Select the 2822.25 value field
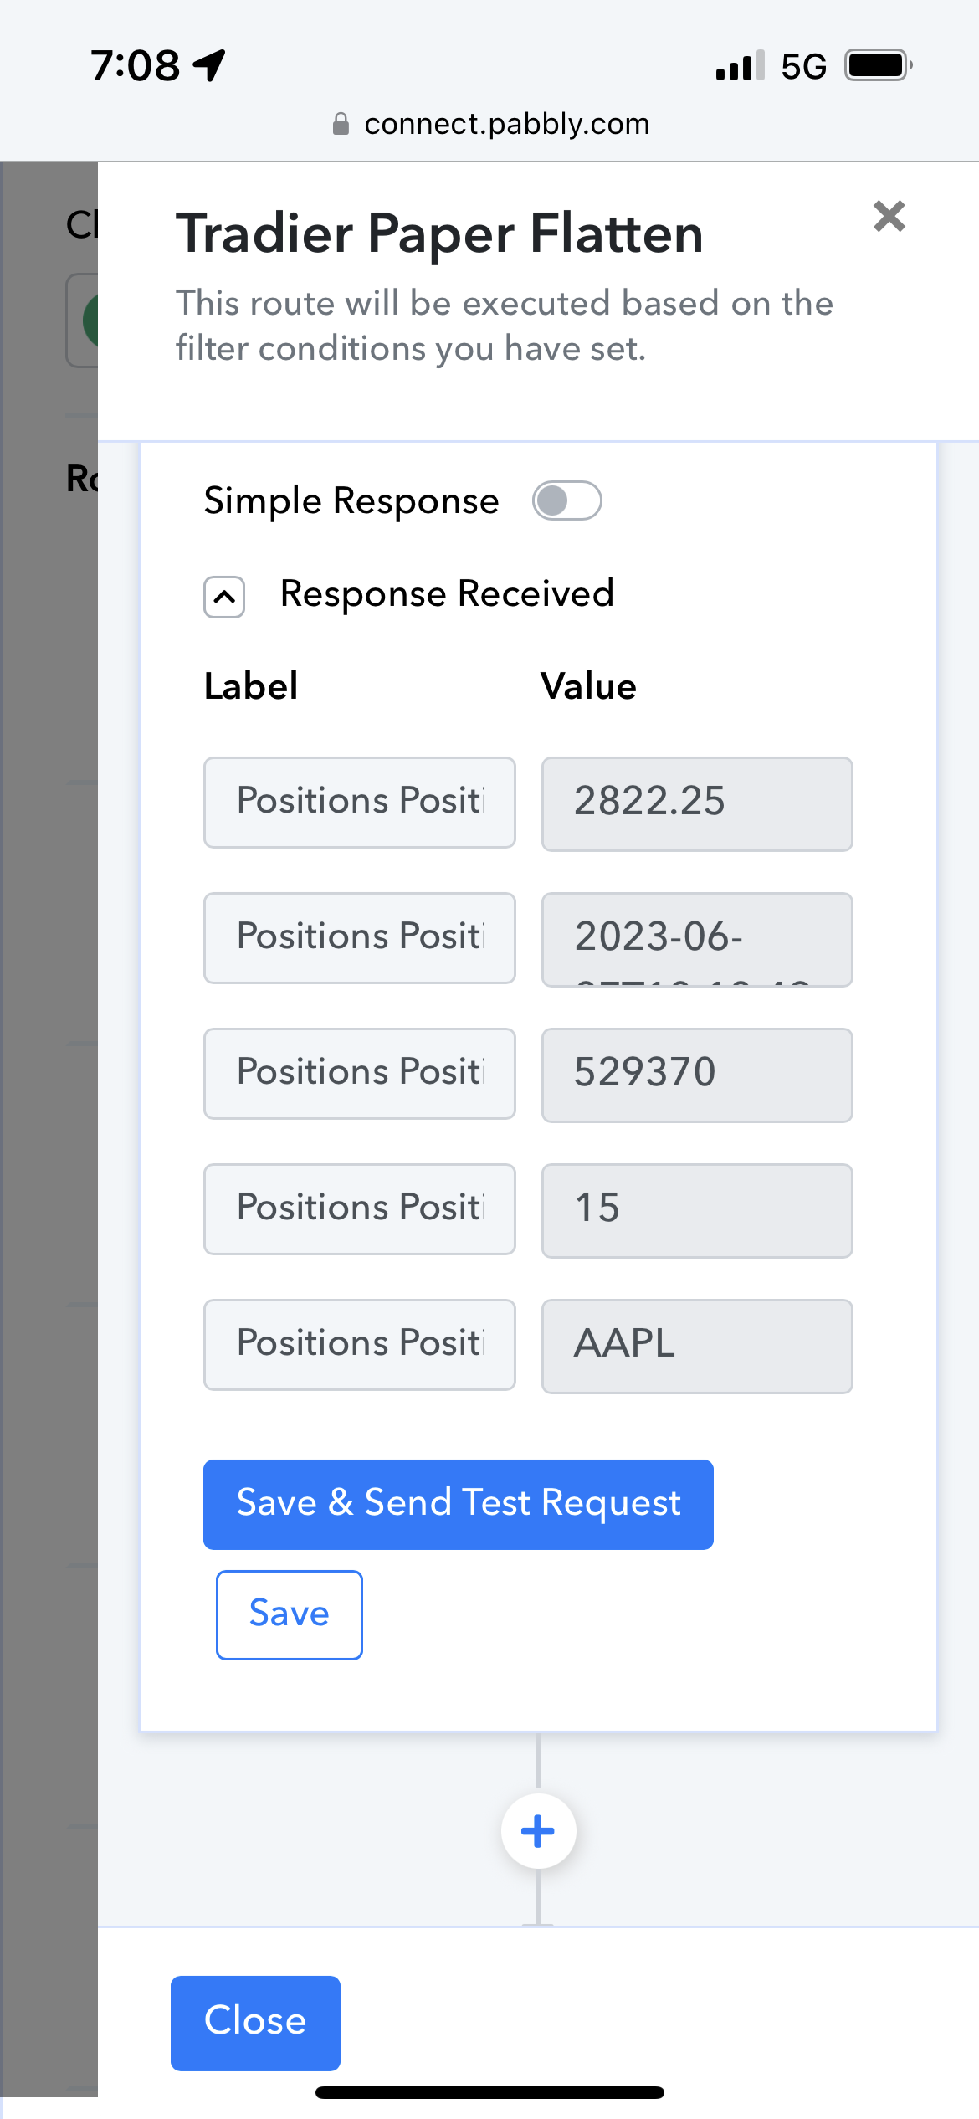 [697, 803]
